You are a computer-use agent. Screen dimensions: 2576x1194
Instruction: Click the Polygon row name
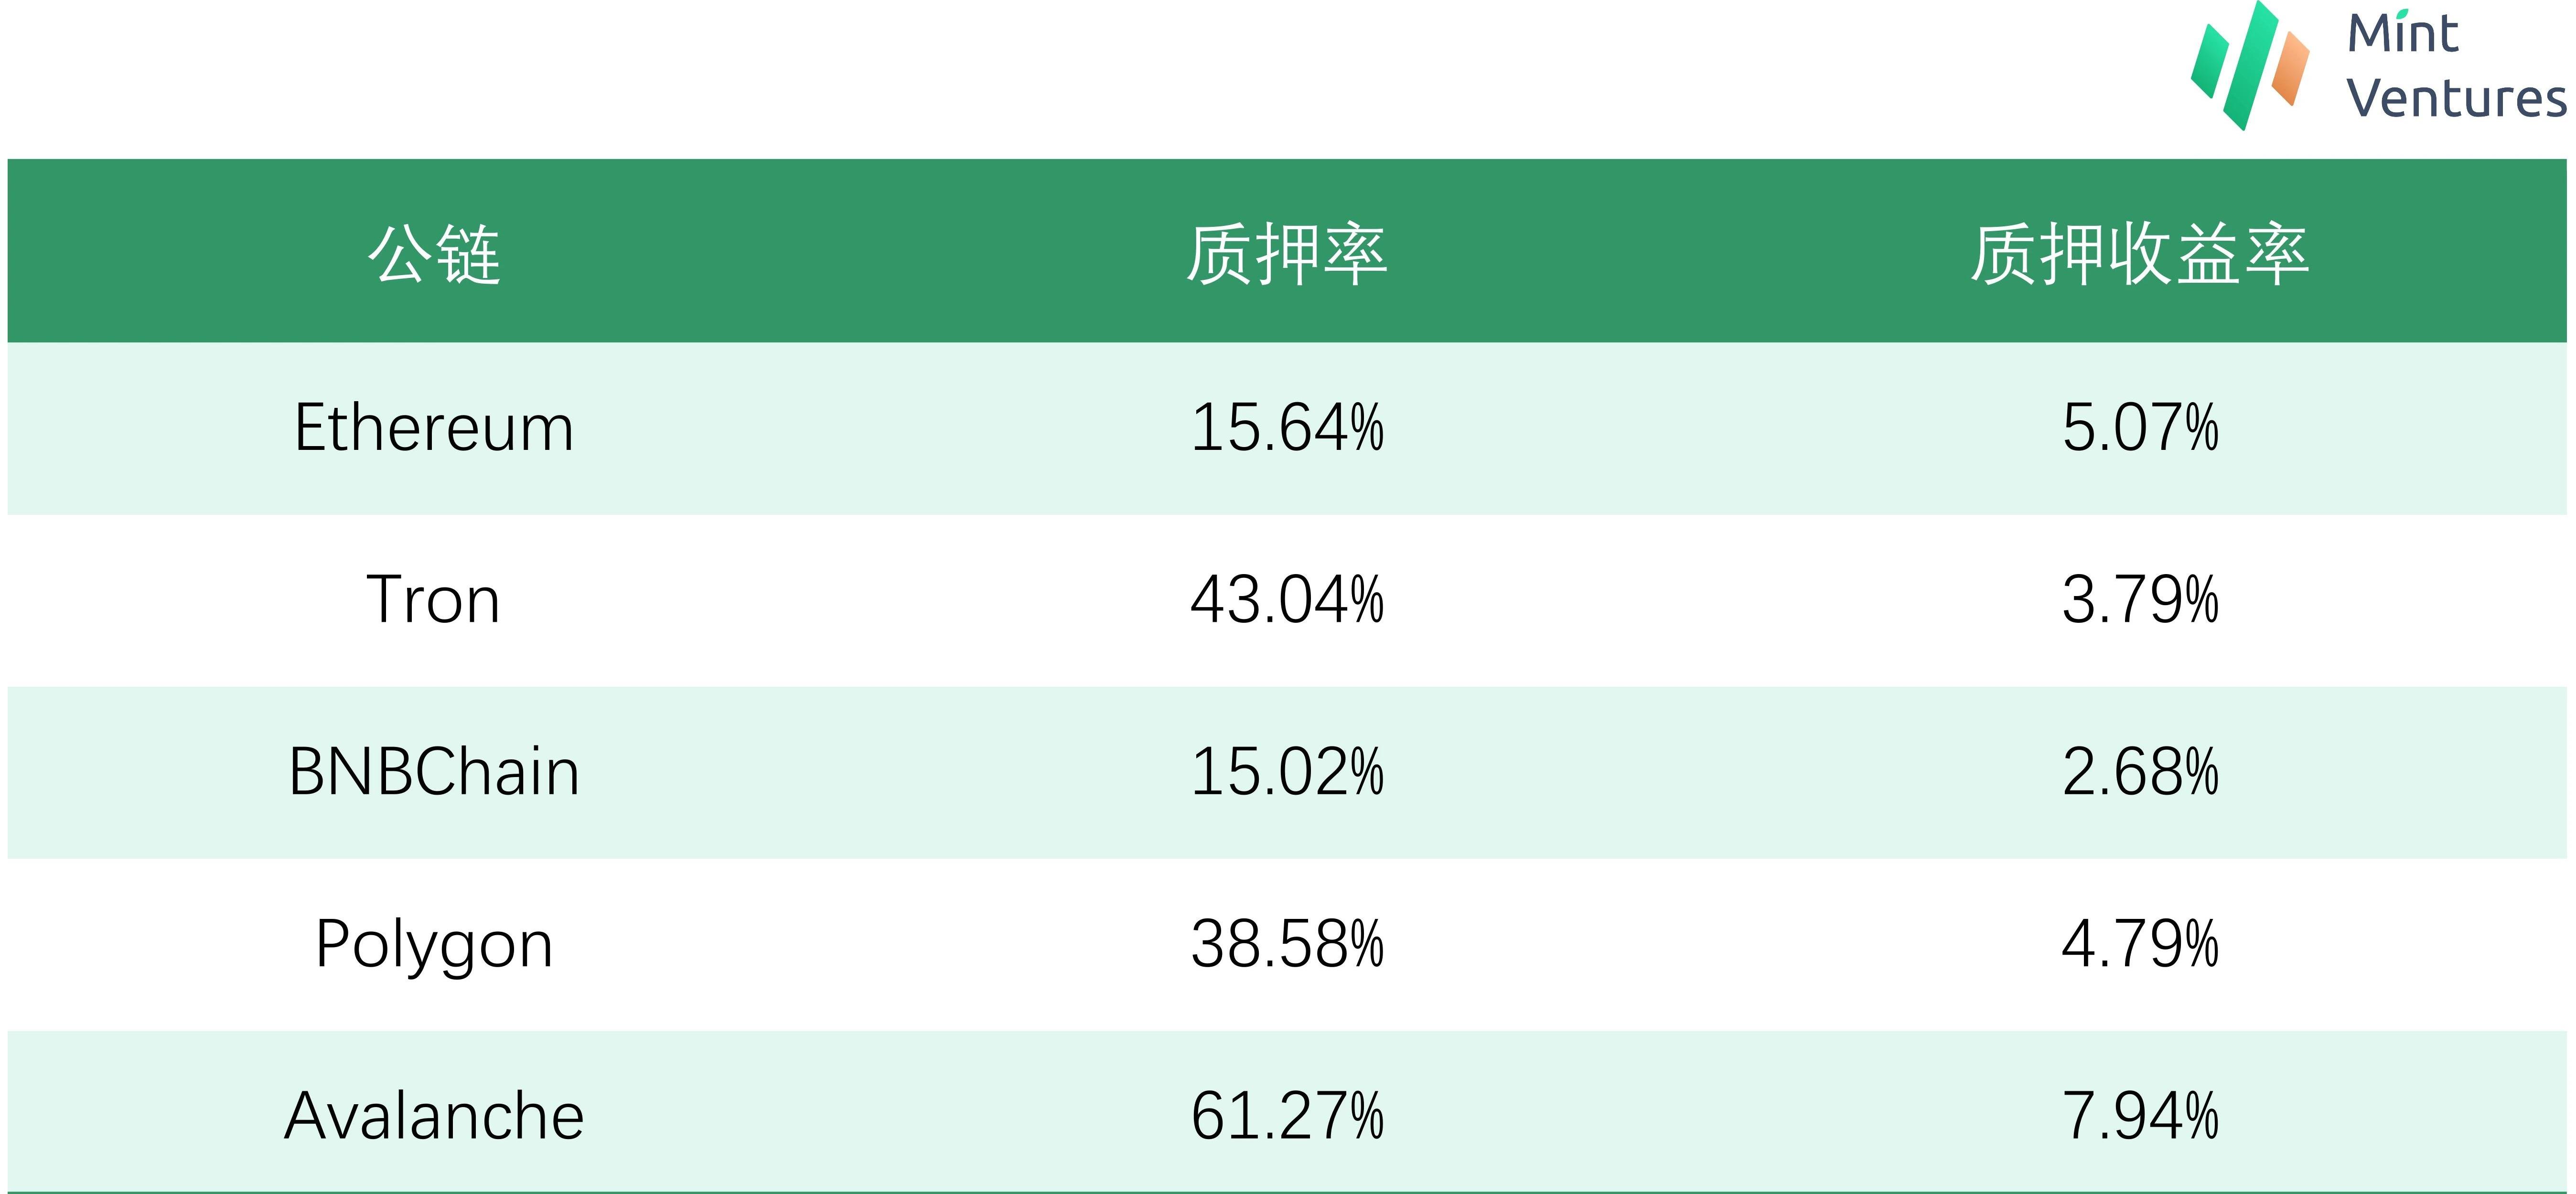click(434, 945)
